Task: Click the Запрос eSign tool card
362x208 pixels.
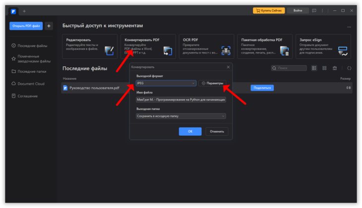Action: pyautogui.click(x=323, y=47)
